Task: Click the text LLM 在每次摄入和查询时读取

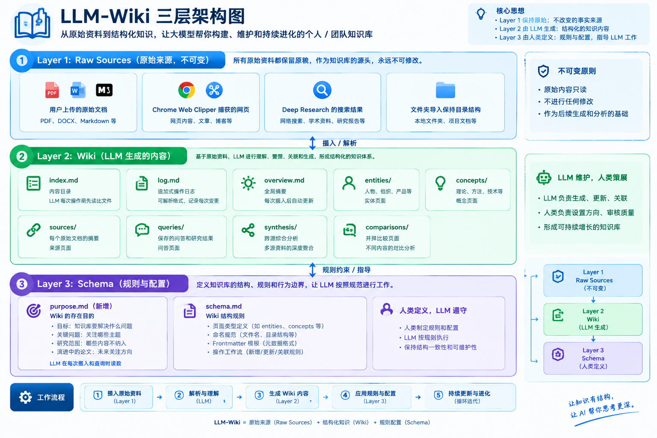Action: pos(86,364)
